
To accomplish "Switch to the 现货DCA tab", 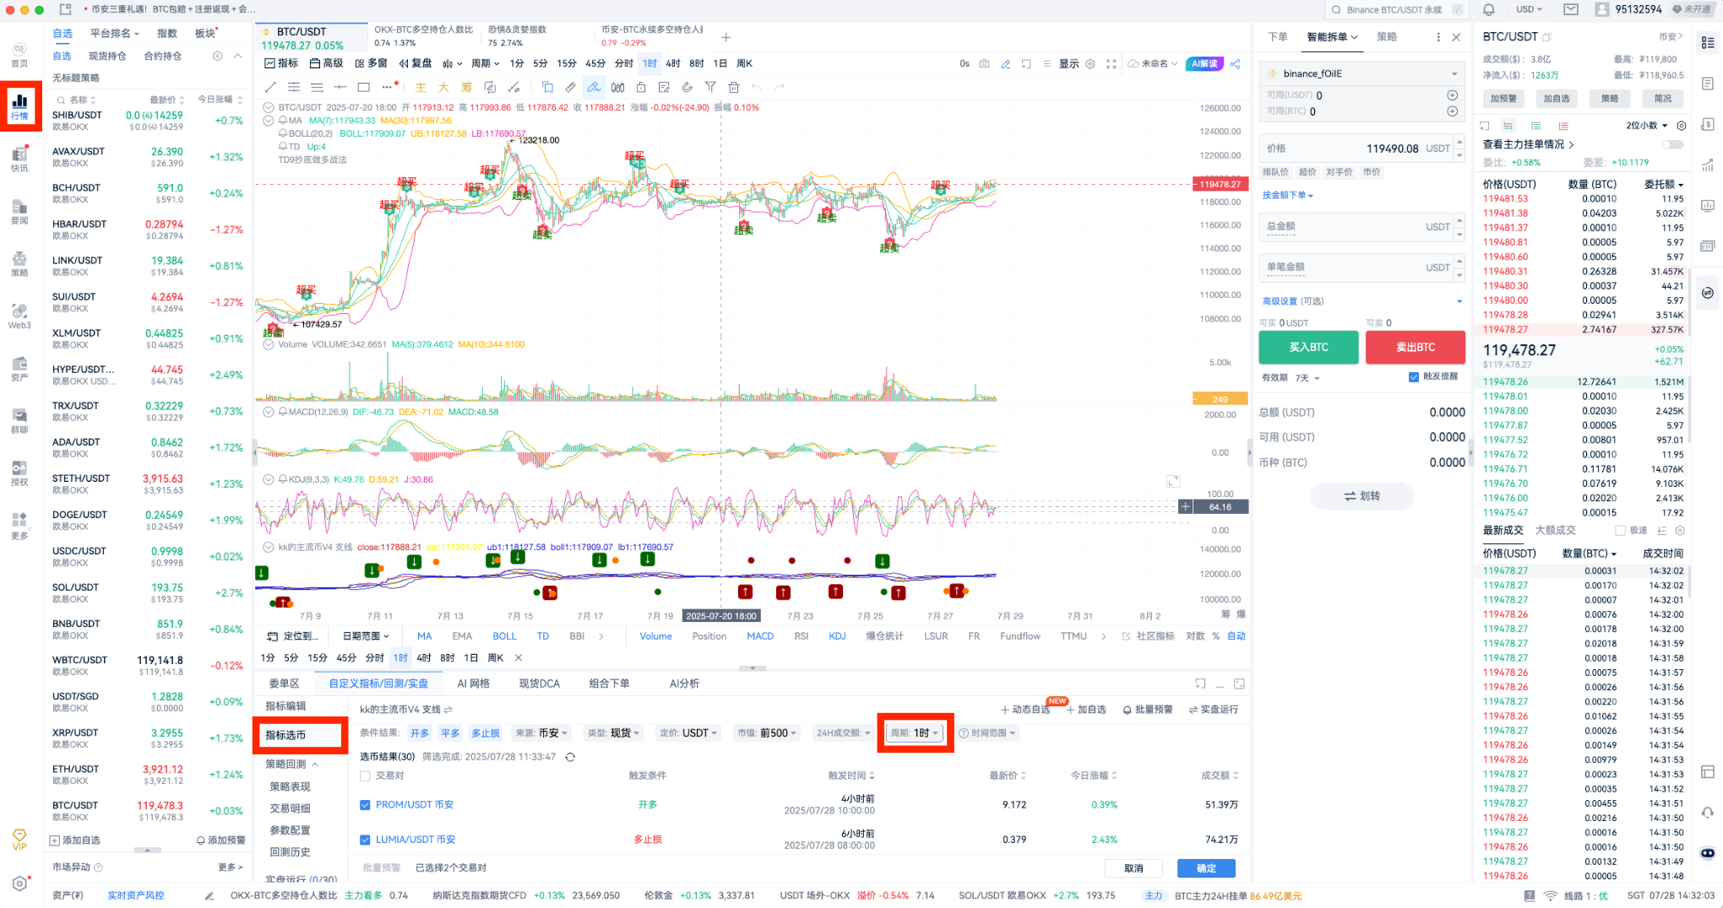I will coord(539,684).
